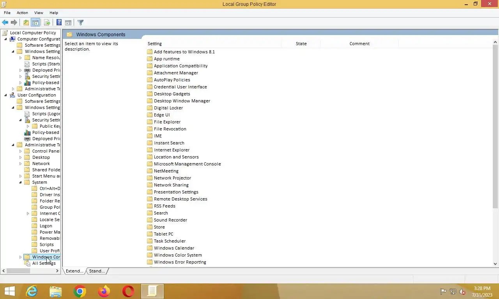
Task: Select 'Add features to Windows 8.1' entry
Action: pyautogui.click(x=184, y=52)
